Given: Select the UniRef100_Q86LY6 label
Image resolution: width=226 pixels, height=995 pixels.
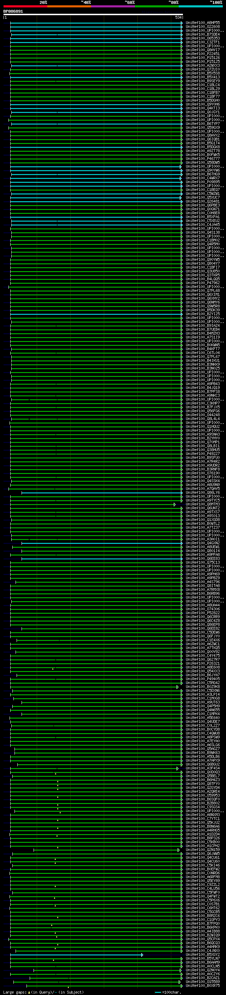Looking at the screenshot, I should (203, 493).
